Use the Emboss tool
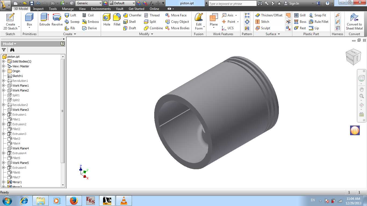367x206 pixels. [90, 22]
